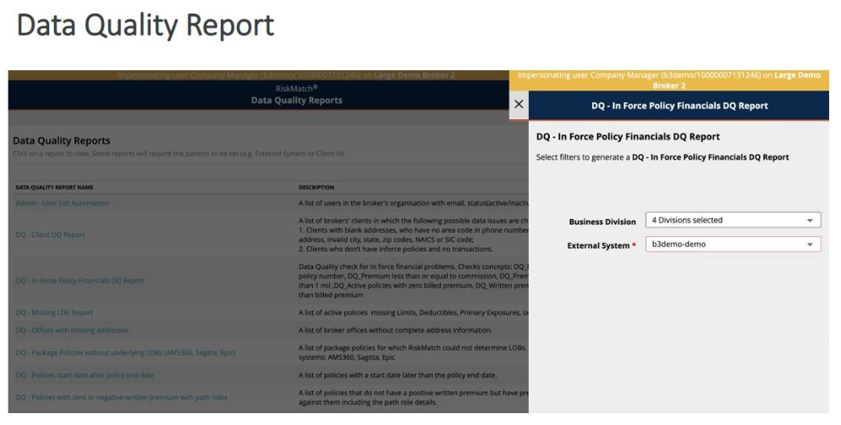The image size is (841, 425).
Task: Click the Description column header
Action: pyautogui.click(x=316, y=187)
